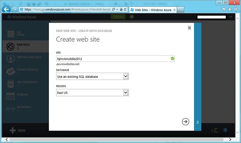Click horizontal scrollbar left arrow

pyautogui.click(x=6, y=139)
